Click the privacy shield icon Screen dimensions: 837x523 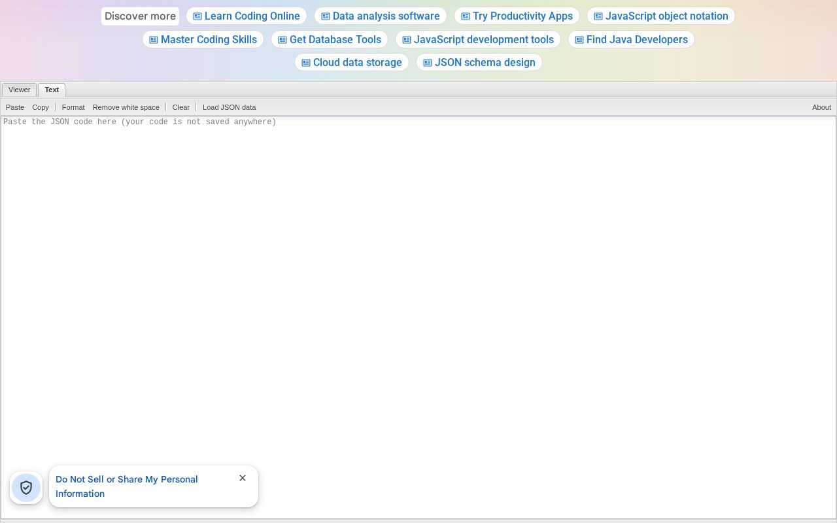tap(26, 488)
